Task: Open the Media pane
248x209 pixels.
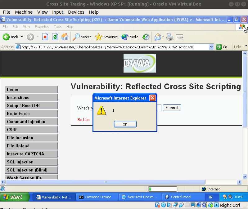Action: point(130,37)
